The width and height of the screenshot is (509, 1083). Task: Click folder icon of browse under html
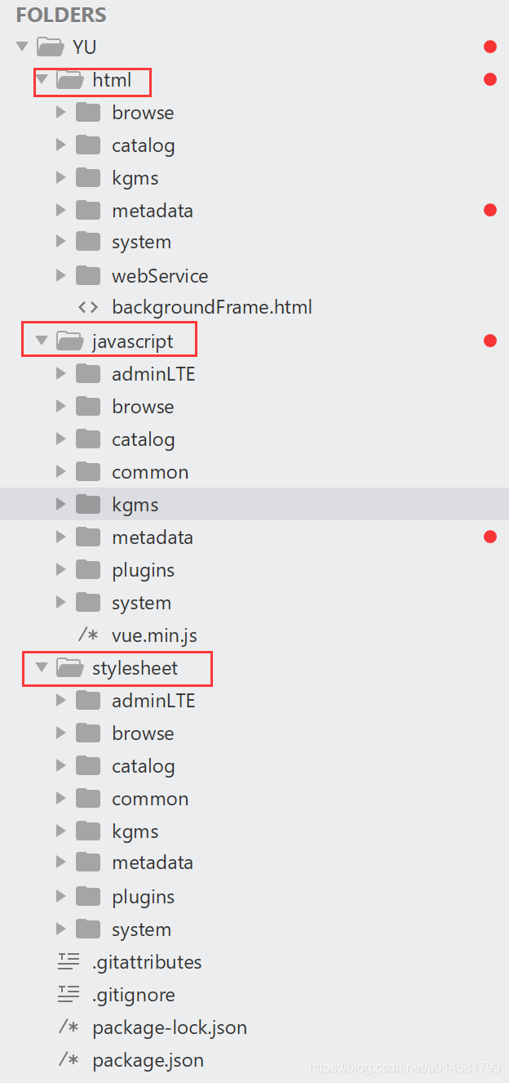click(88, 112)
